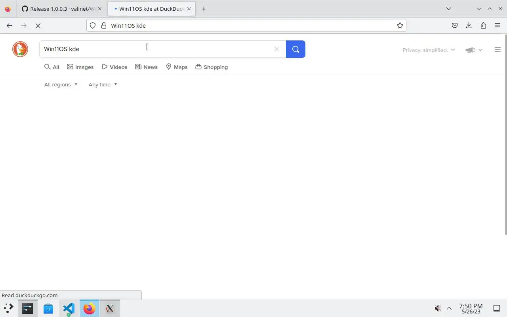The image size is (507, 317).
Task: Switch to Shopping results
Action: pos(212,67)
